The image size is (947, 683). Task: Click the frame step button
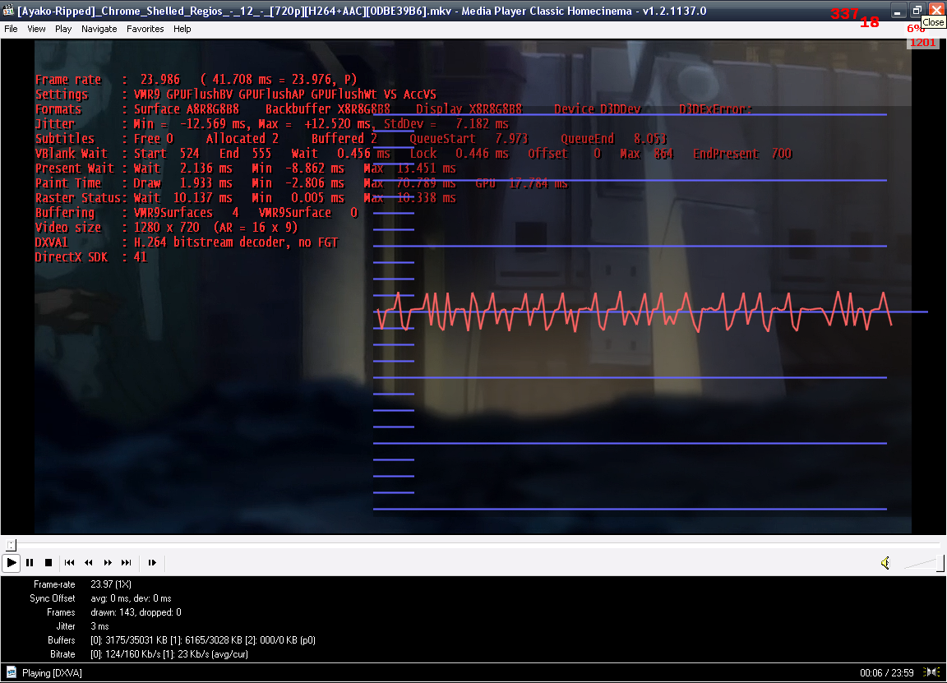pyautogui.click(x=152, y=563)
